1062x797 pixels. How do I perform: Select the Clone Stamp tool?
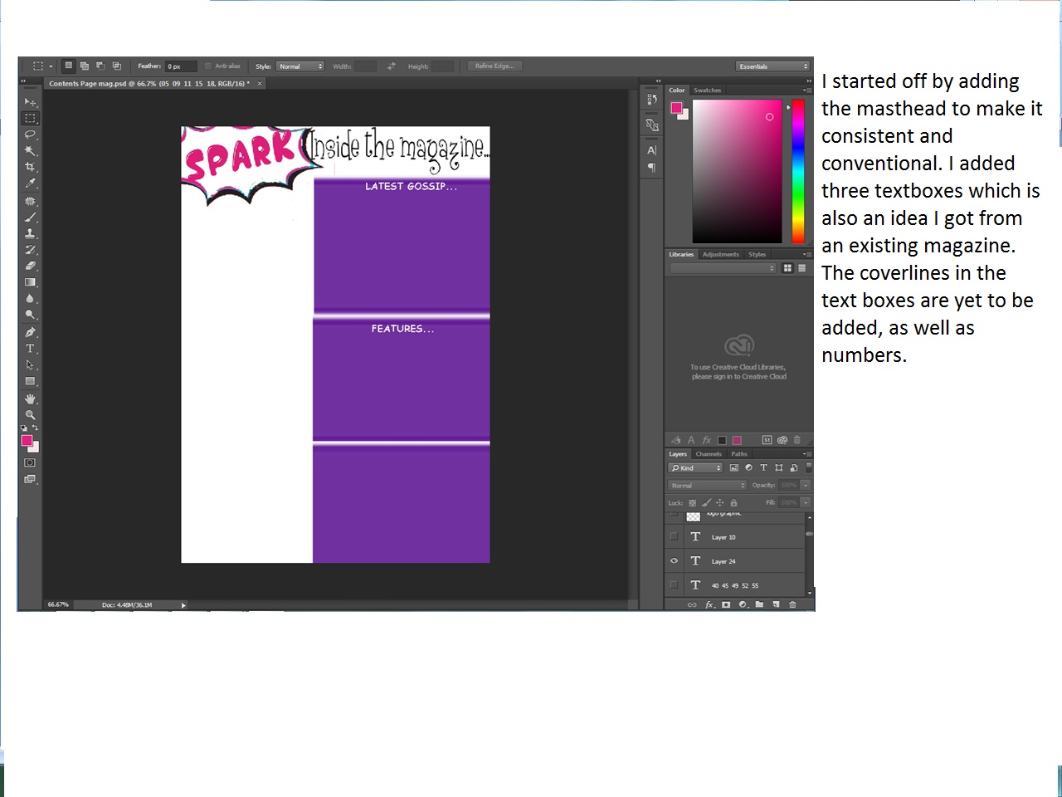click(x=30, y=233)
